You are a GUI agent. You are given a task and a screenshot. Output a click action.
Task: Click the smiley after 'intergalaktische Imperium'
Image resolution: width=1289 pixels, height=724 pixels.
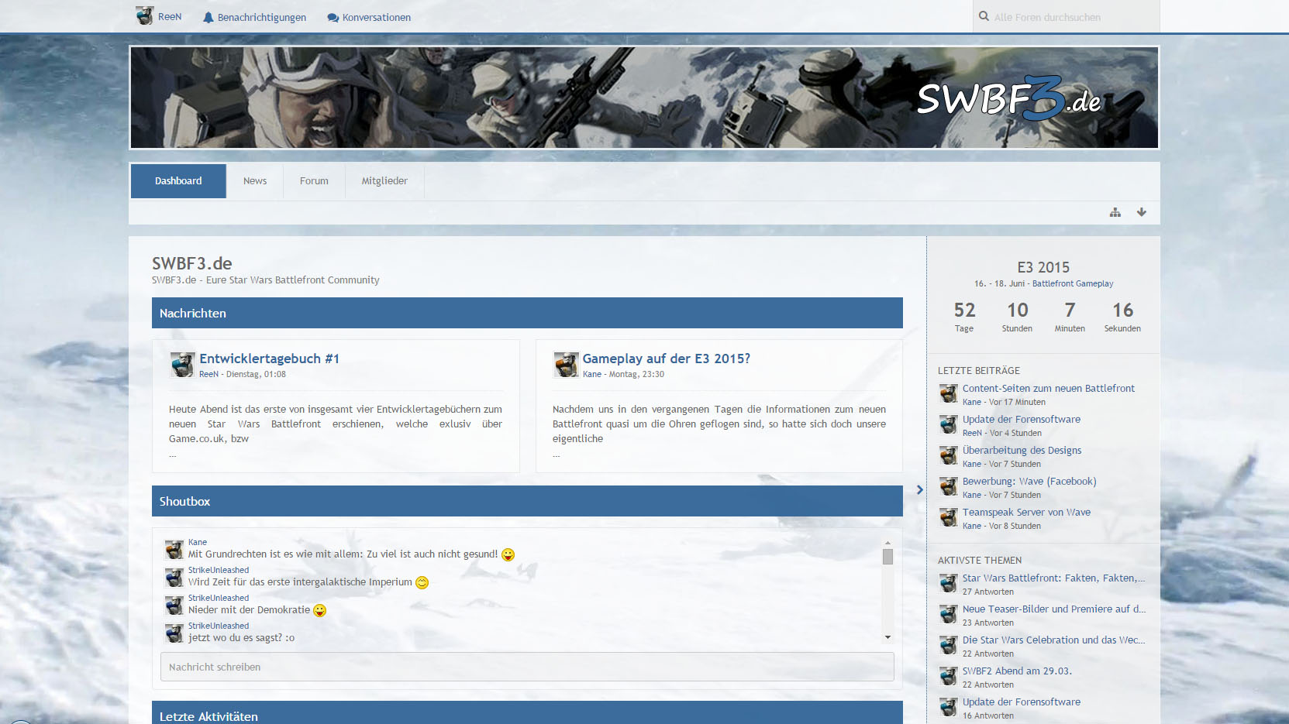point(422,582)
